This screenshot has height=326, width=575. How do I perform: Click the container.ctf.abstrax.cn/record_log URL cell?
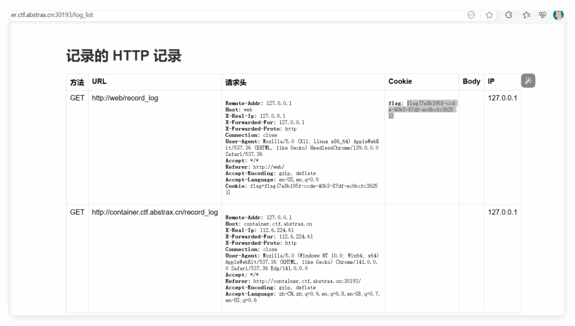point(154,212)
